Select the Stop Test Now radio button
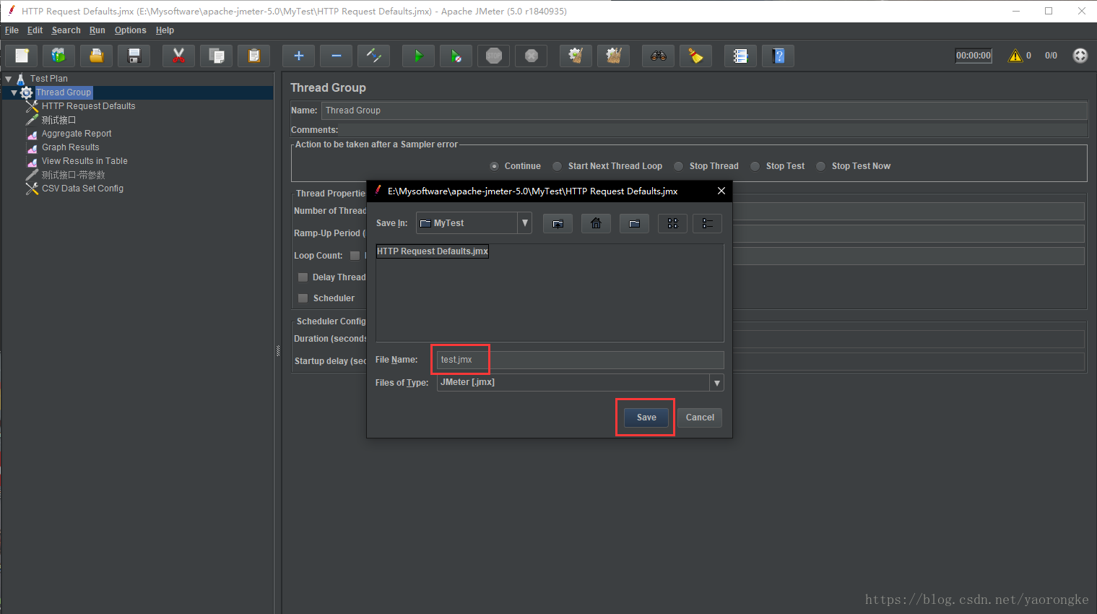The image size is (1097, 614). pos(820,166)
